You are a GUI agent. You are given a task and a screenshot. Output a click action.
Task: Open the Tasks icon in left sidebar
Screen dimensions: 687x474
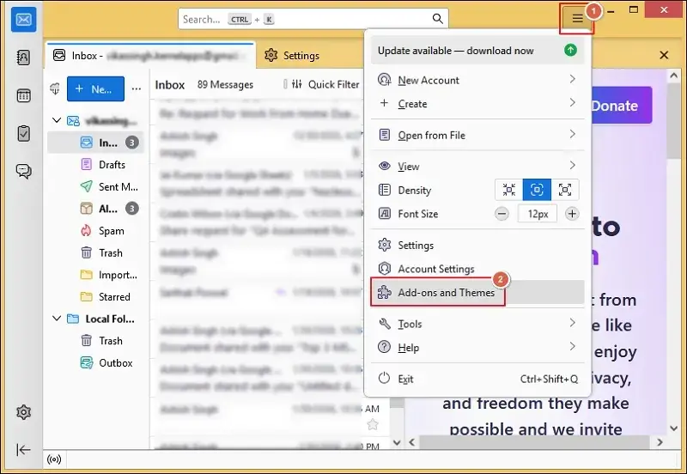(x=24, y=133)
